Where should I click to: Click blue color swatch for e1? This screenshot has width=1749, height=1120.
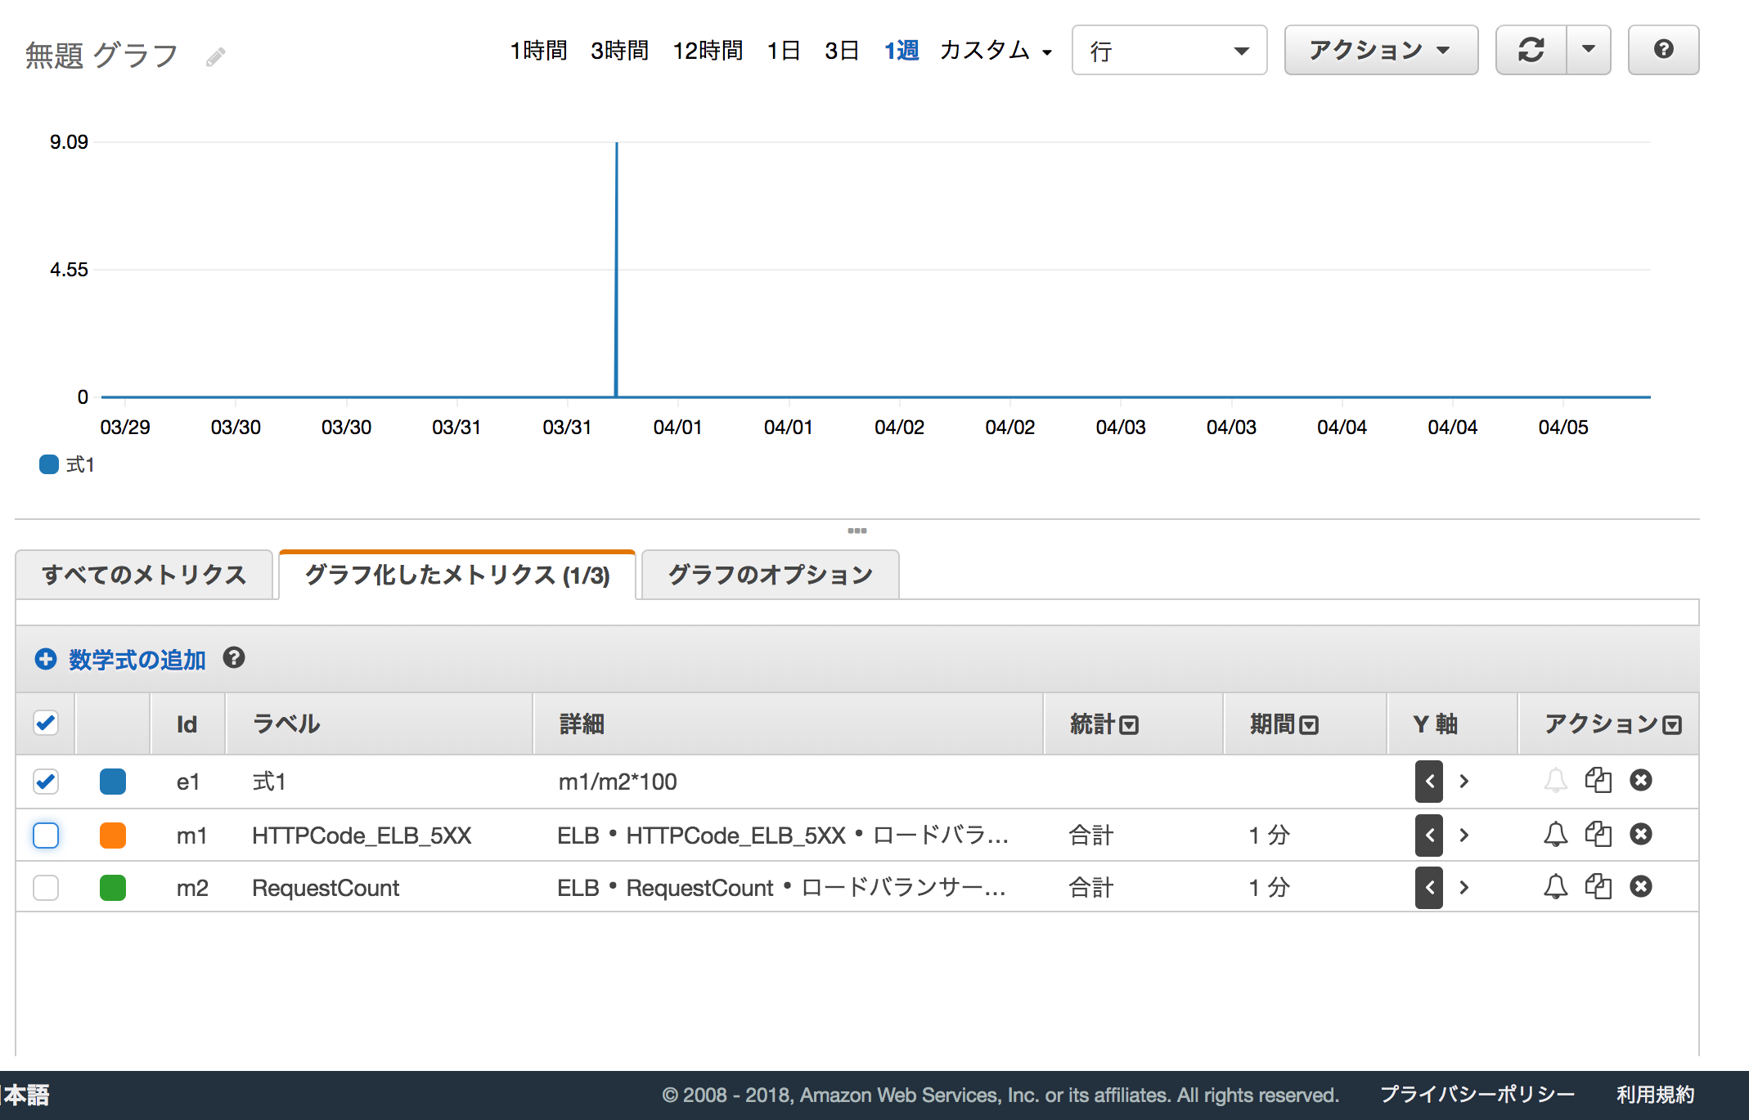pyautogui.click(x=113, y=782)
